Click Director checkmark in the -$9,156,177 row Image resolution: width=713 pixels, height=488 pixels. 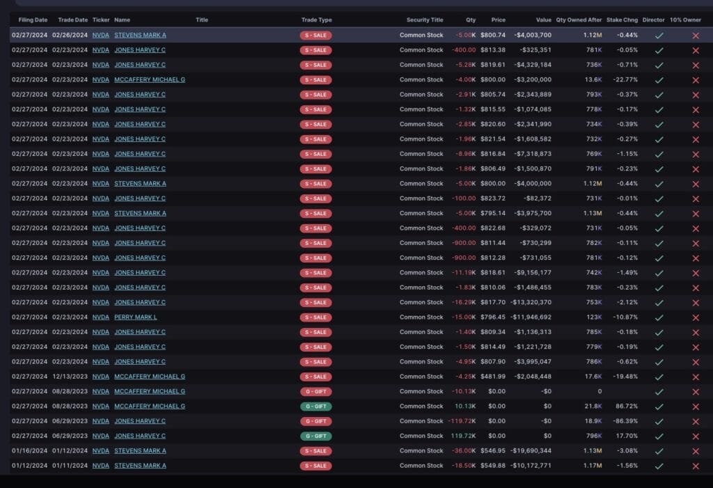coord(659,273)
